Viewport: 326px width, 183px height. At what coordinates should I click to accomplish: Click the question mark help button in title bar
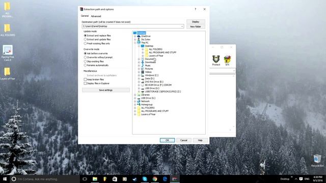(195, 9)
